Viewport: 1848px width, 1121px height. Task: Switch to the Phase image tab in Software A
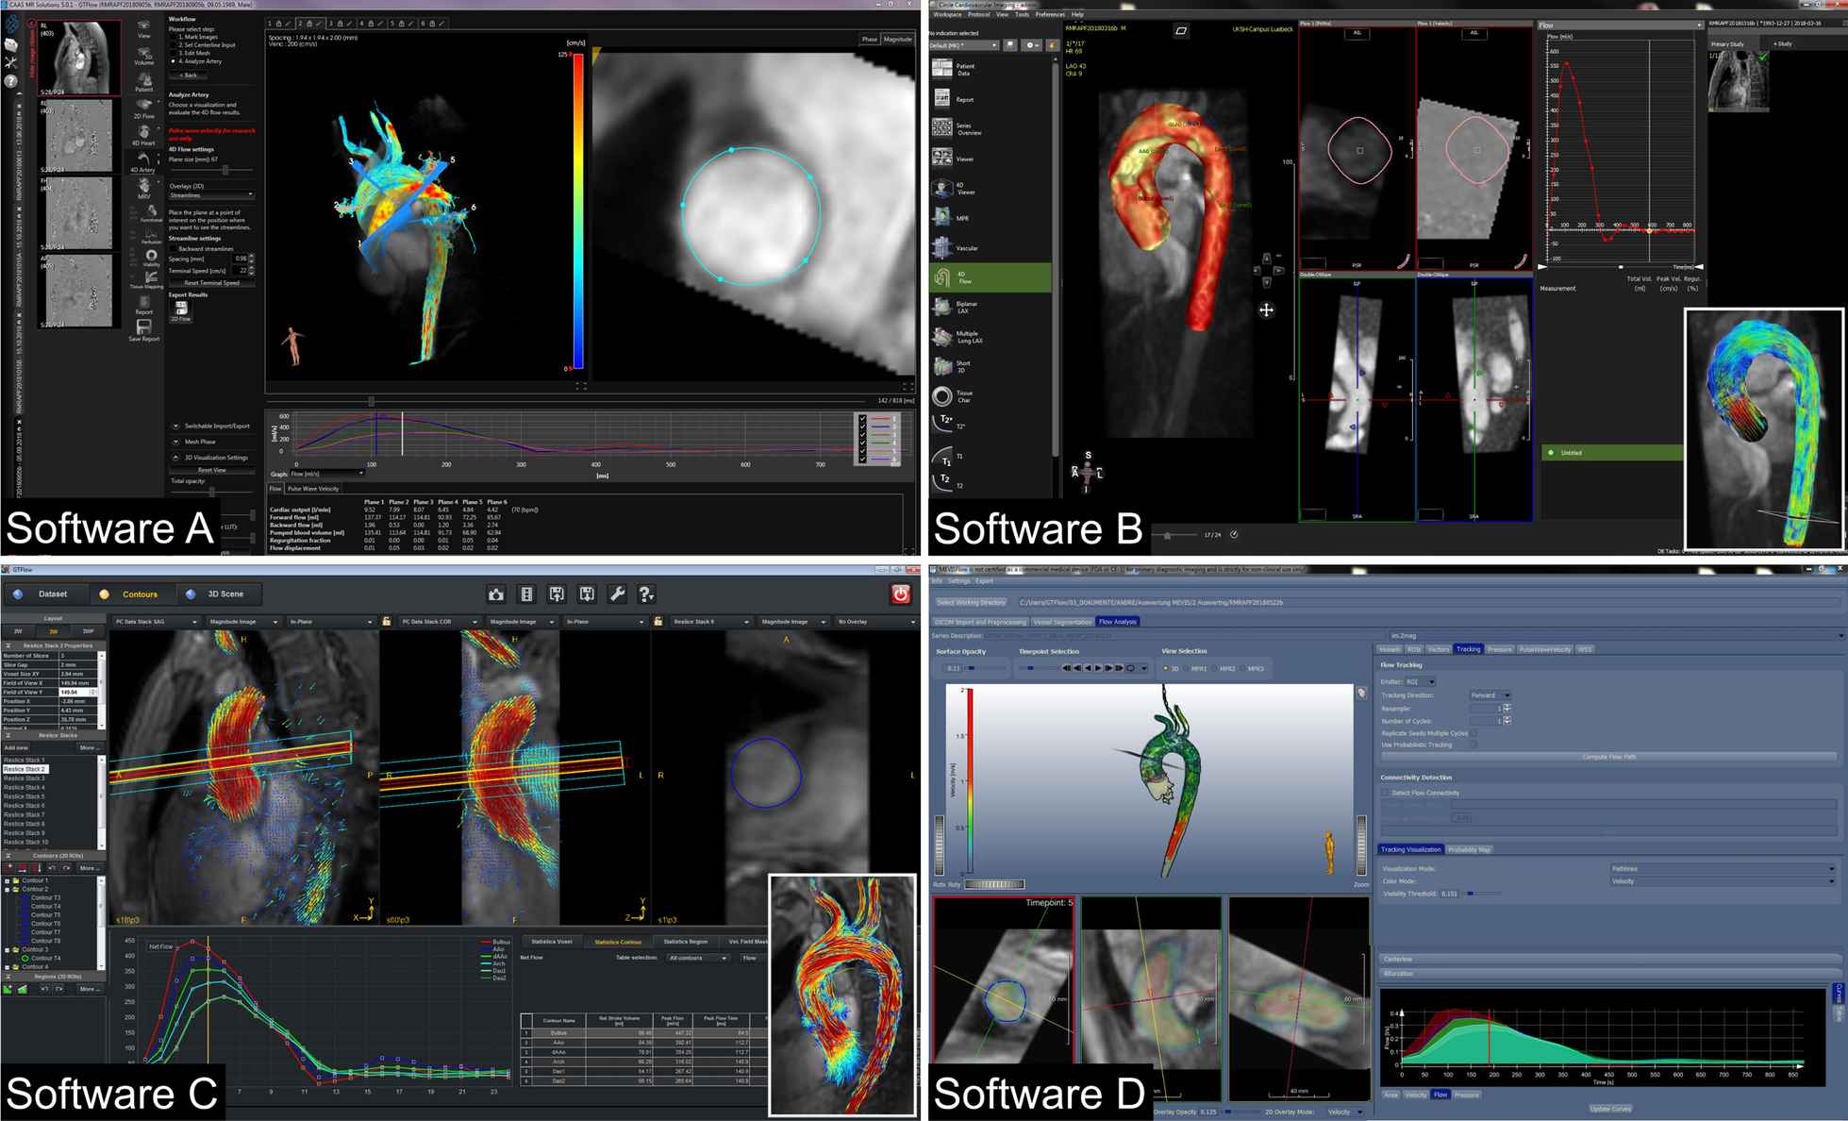pyautogui.click(x=869, y=40)
